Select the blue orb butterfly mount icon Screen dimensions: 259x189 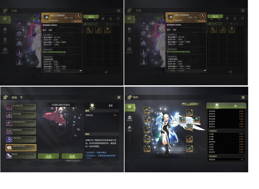tap(9, 139)
